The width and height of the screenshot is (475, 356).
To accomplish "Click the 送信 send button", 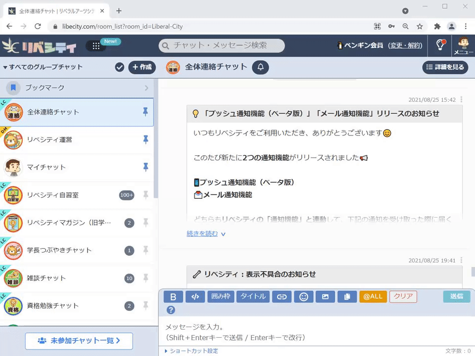I will 457,296.
